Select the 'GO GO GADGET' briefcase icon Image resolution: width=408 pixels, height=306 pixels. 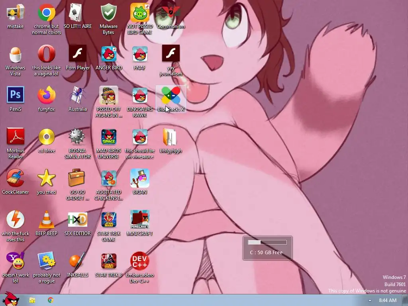point(76,178)
